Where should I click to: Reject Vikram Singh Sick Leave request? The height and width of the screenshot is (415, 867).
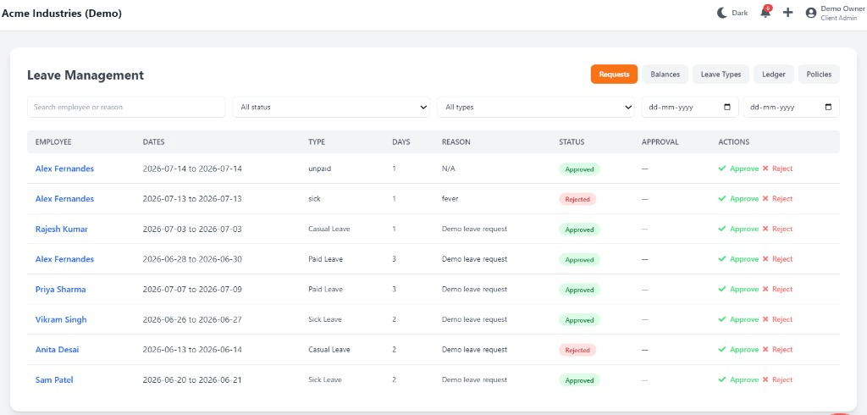(x=777, y=319)
